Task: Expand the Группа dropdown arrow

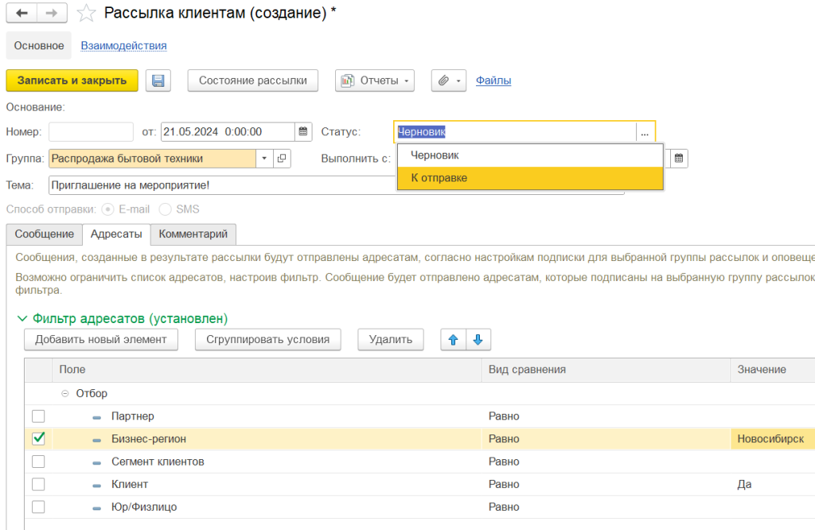Action: pos(264,158)
